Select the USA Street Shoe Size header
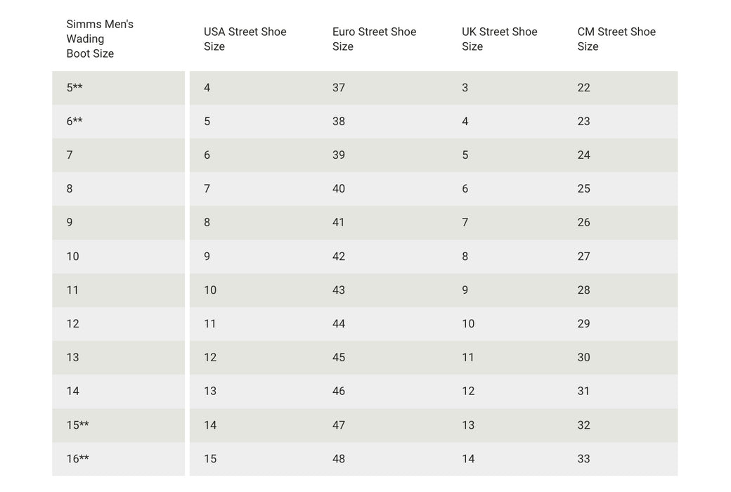 [245, 39]
